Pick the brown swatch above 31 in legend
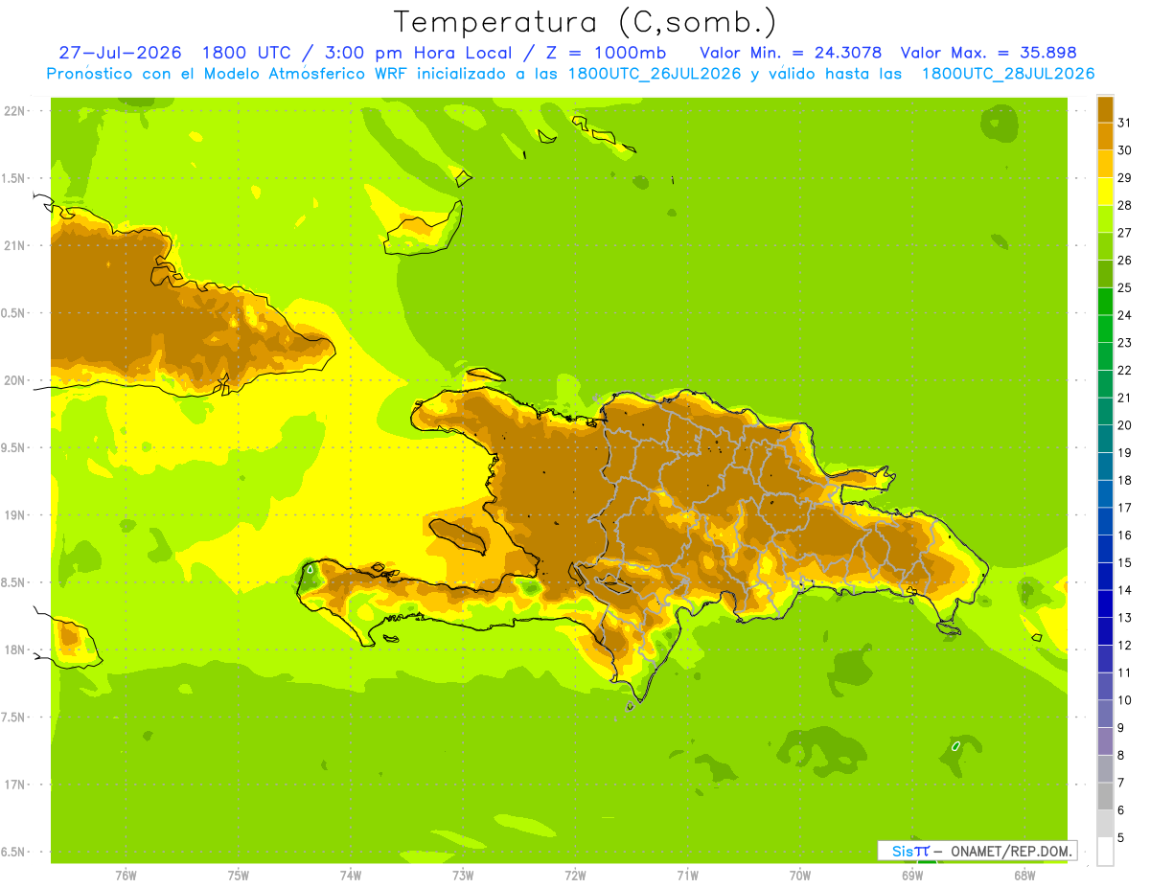 [1105, 109]
